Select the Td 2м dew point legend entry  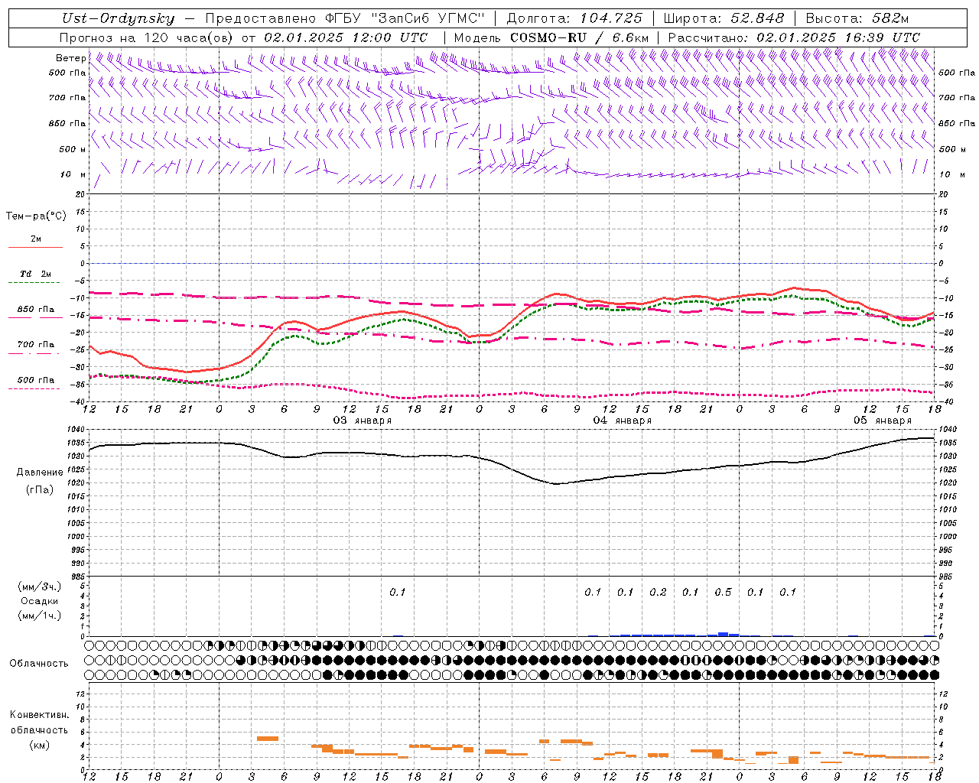point(35,274)
